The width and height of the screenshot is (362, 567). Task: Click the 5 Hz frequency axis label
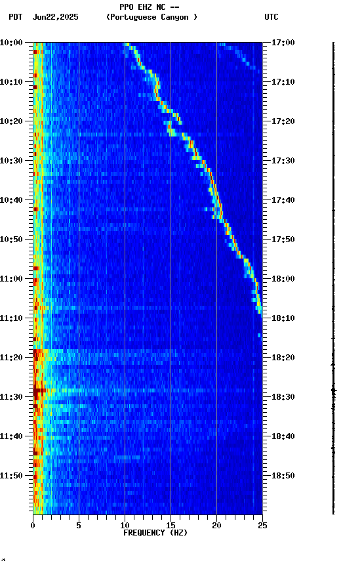coord(79,526)
